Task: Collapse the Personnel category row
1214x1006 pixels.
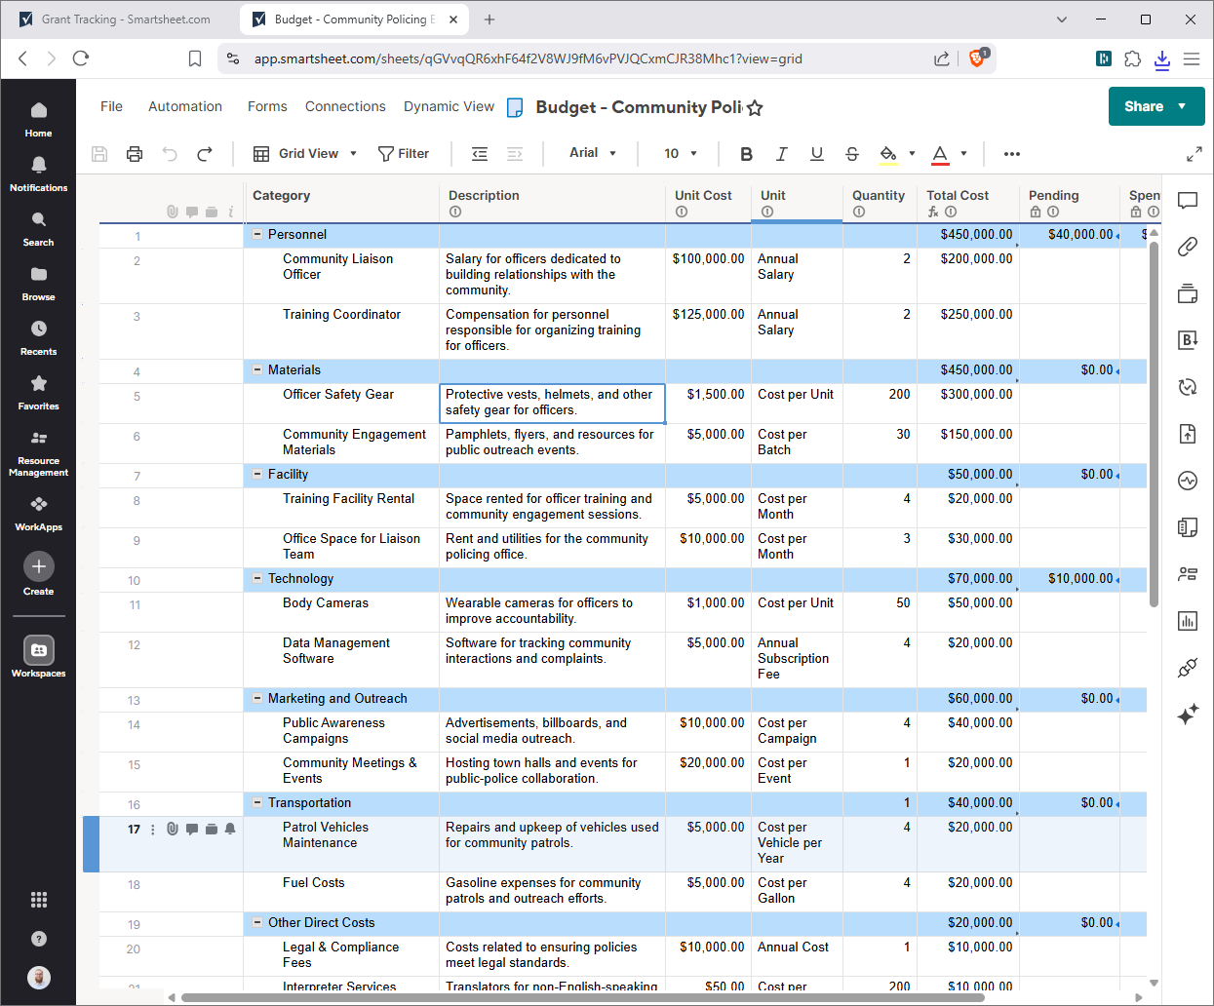Action: coord(257,235)
